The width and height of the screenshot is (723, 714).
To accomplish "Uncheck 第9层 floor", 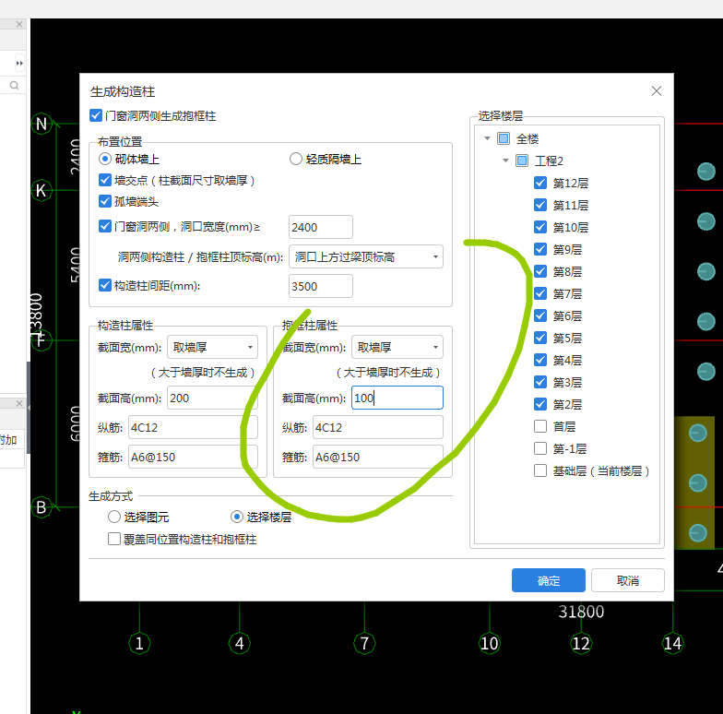I will pos(540,249).
